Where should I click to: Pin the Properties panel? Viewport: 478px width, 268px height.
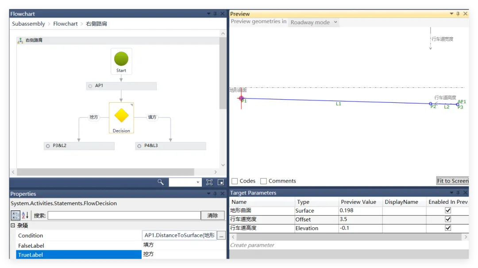215,194
